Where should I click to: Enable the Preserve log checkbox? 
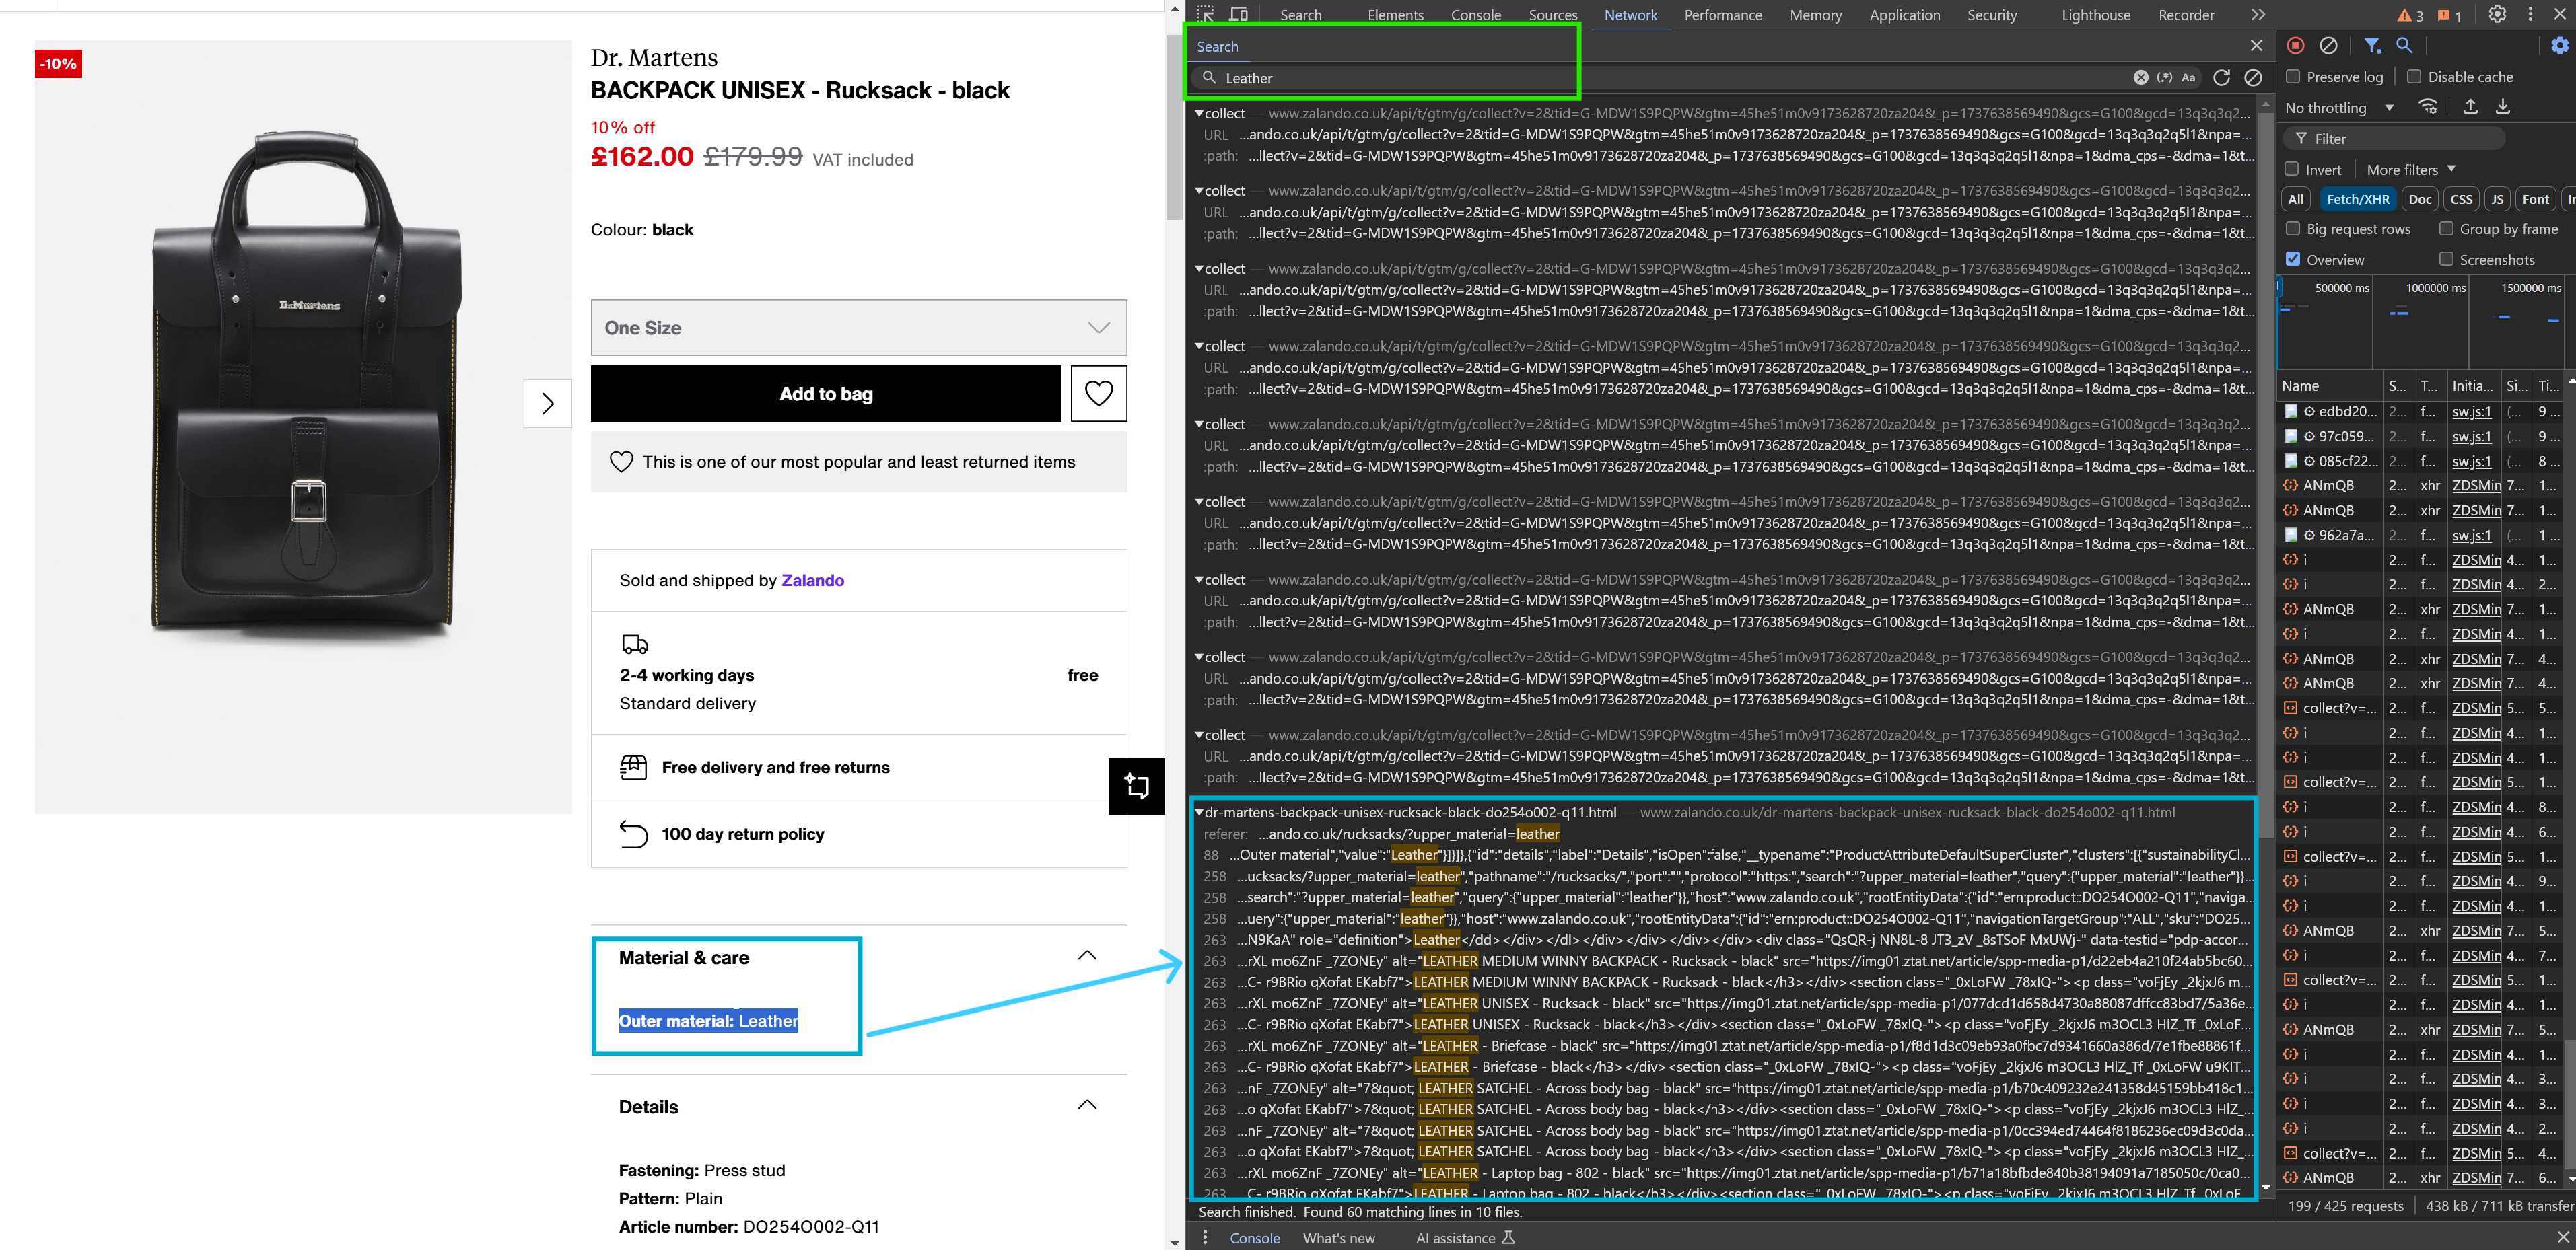(x=2293, y=77)
